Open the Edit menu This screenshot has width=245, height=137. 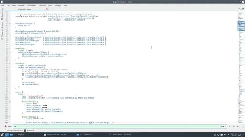8,6
